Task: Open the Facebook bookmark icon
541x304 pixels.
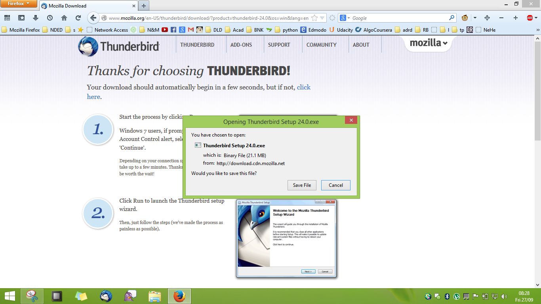Action: point(173,30)
